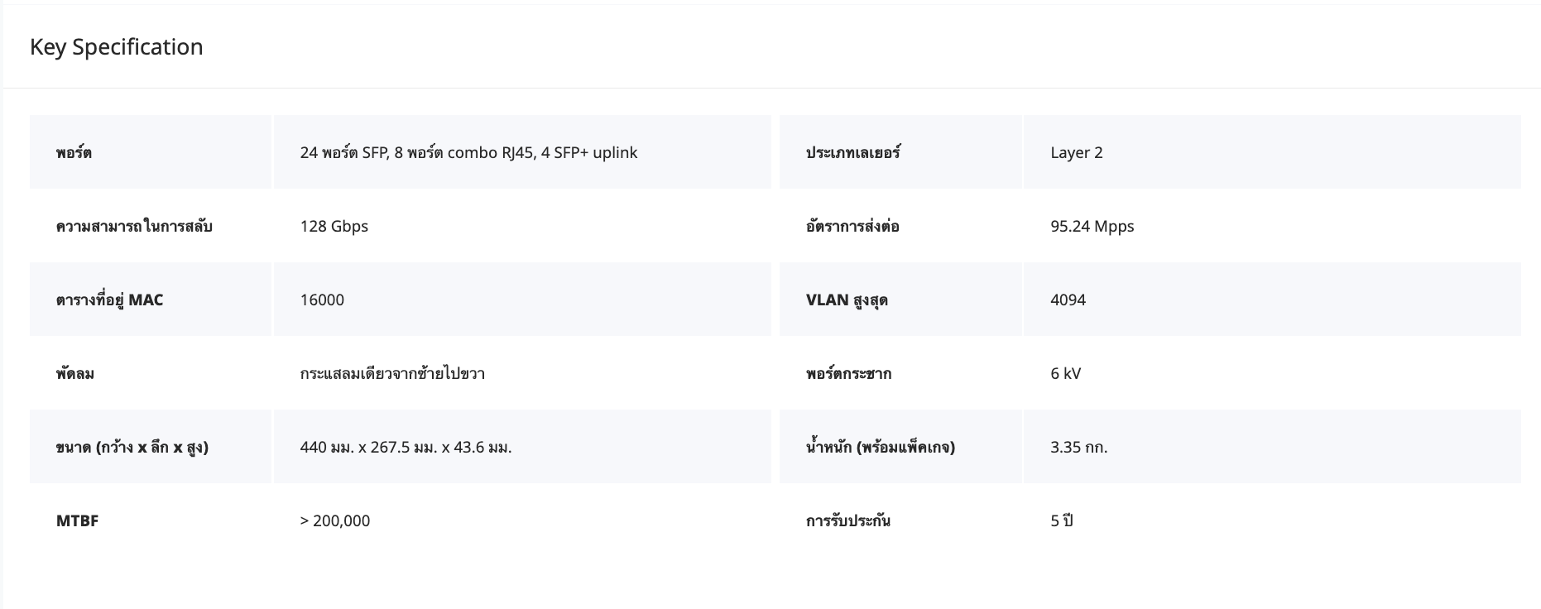Screen dimensions: 1541x609
Task: Click the 5 ปี warranty value
Action: pyautogui.click(x=1061, y=521)
